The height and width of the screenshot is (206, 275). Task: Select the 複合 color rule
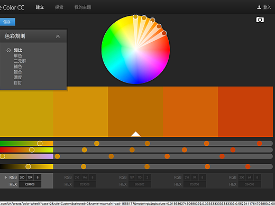18,72
